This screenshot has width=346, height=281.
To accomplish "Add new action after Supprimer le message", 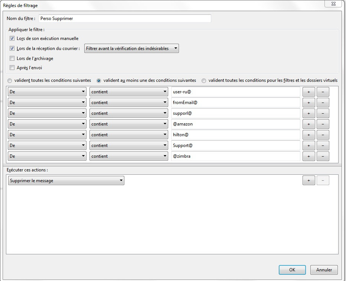I will click(309, 181).
